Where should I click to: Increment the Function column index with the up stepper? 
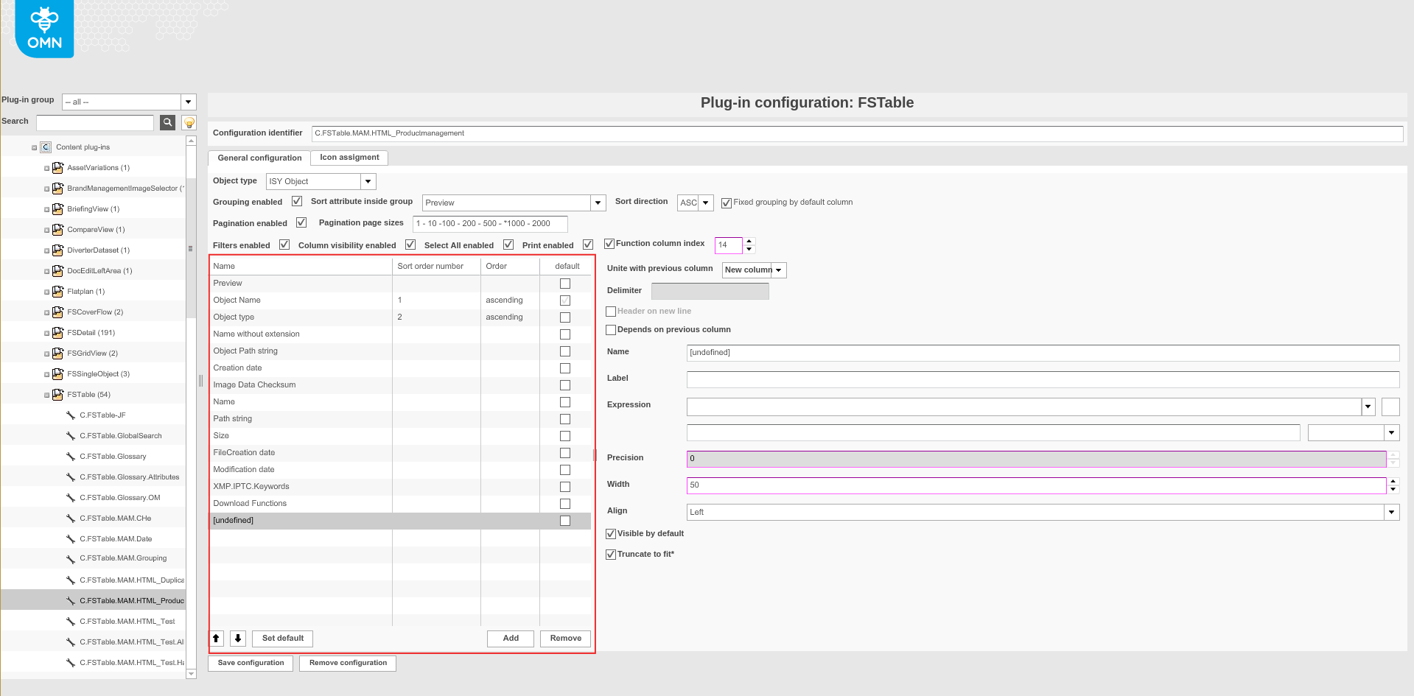tap(749, 242)
